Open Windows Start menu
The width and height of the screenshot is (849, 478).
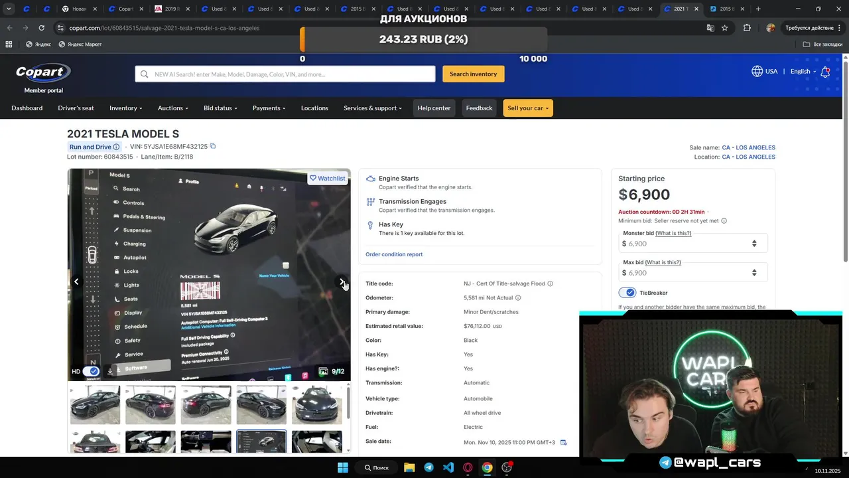[343, 467]
